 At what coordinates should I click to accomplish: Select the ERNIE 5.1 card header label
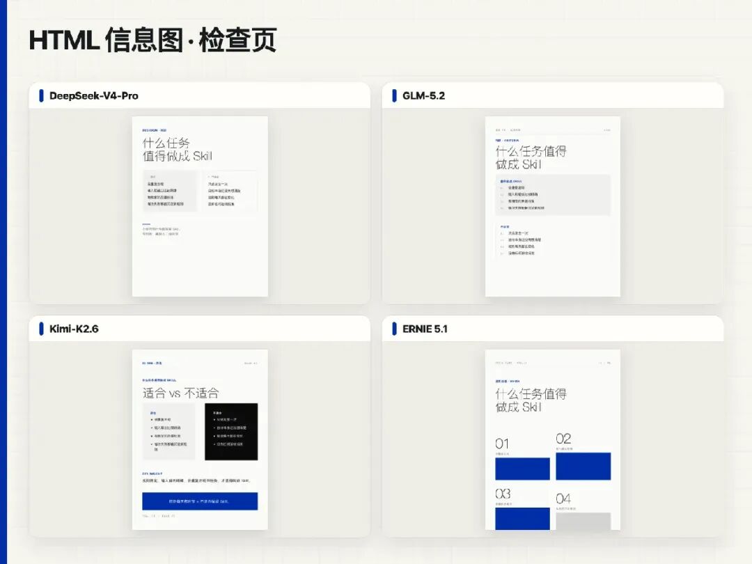point(425,329)
